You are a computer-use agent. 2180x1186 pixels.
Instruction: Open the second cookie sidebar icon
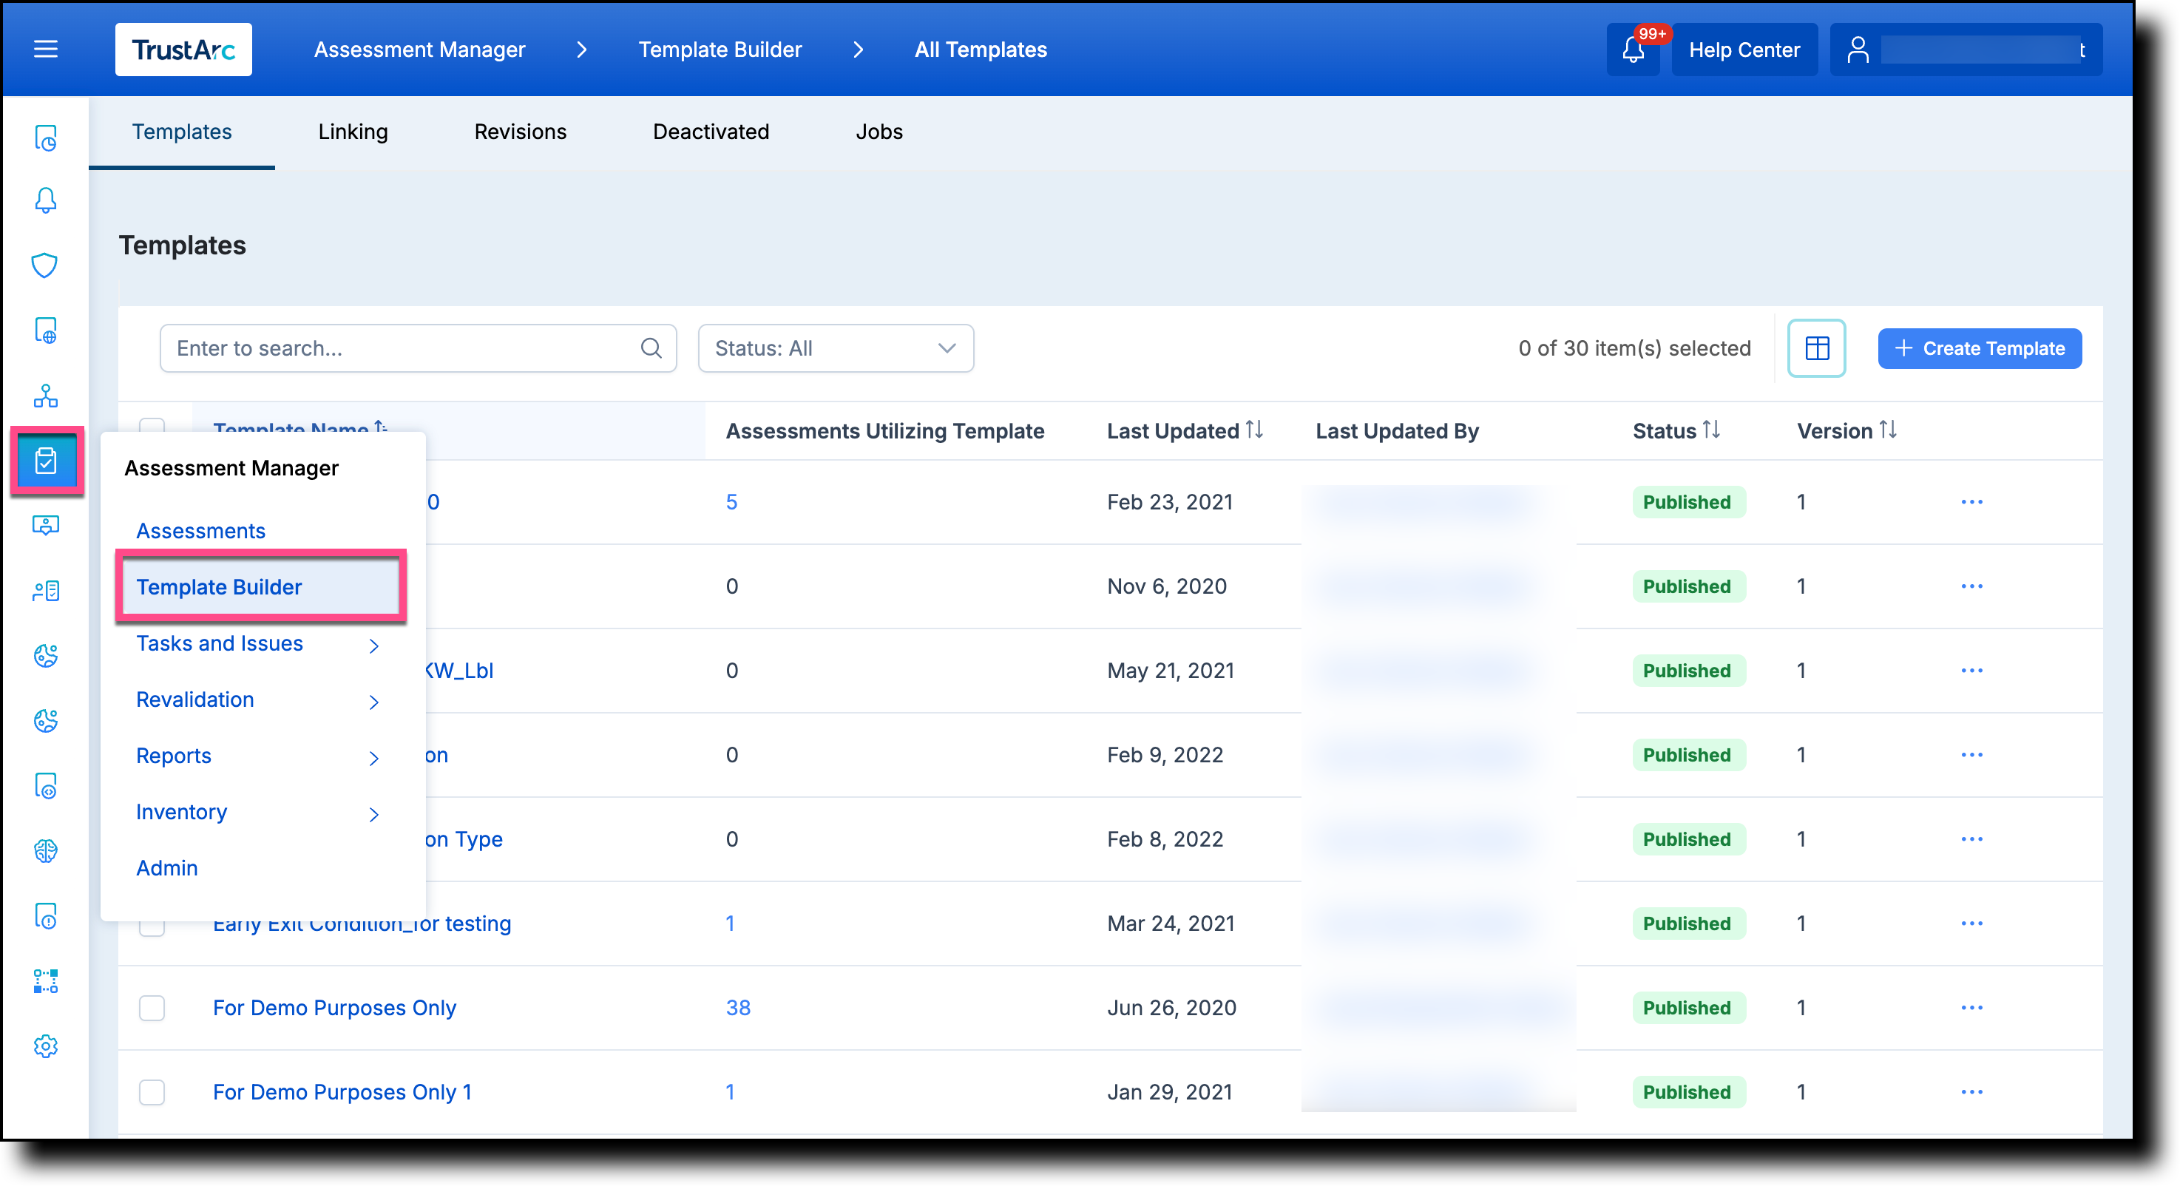pyautogui.click(x=46, y=721)
